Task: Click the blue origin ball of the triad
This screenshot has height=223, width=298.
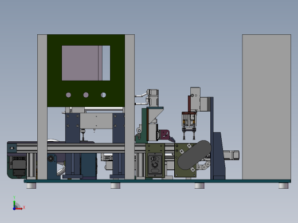Action: point(14,209)
